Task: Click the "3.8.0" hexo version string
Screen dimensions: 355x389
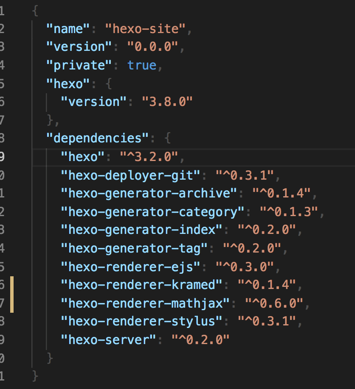Action: click(167, 102)
